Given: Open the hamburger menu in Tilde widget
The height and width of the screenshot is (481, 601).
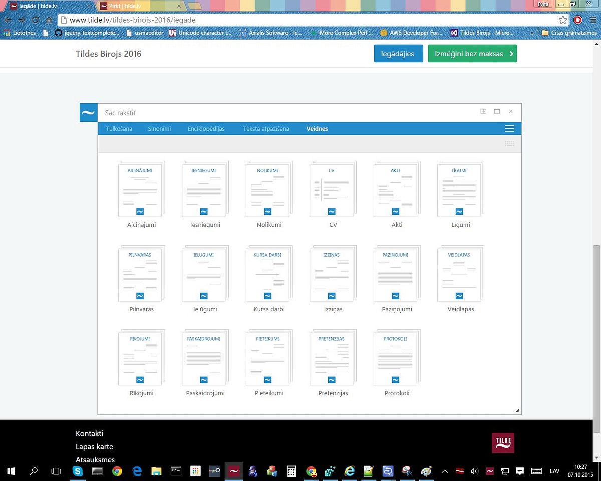Looking at the screenshot, I should pos(510,129).
